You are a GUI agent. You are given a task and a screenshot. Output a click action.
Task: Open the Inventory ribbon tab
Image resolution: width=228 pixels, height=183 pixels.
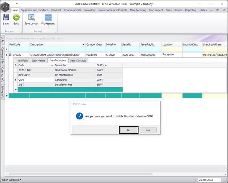[x=90, y=10]
